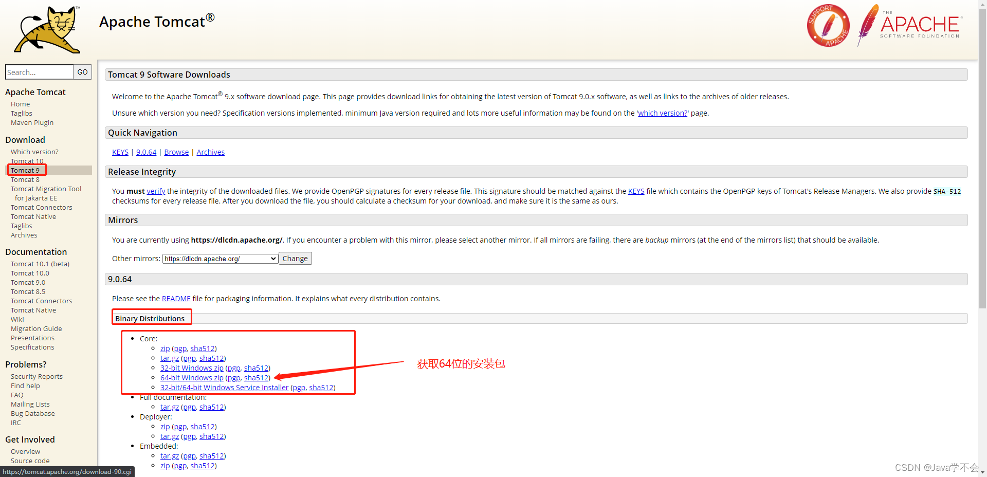Click scrollbar down arrow
This screenshot has width=987, height=477.
(982, 472)
